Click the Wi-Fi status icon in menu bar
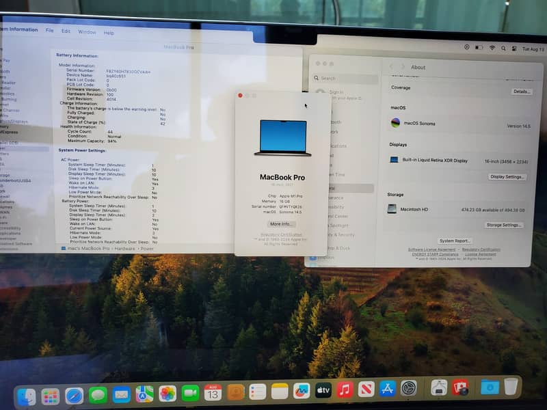The image size is (547, 410). 492,48
